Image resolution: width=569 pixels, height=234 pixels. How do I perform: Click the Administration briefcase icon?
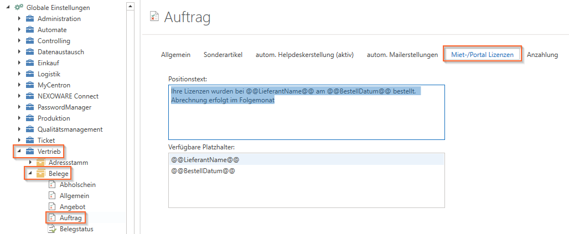coord(30,18)
